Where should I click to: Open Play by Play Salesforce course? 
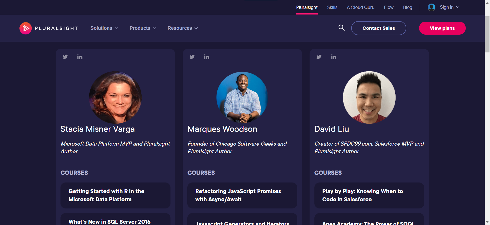[369, 195]
